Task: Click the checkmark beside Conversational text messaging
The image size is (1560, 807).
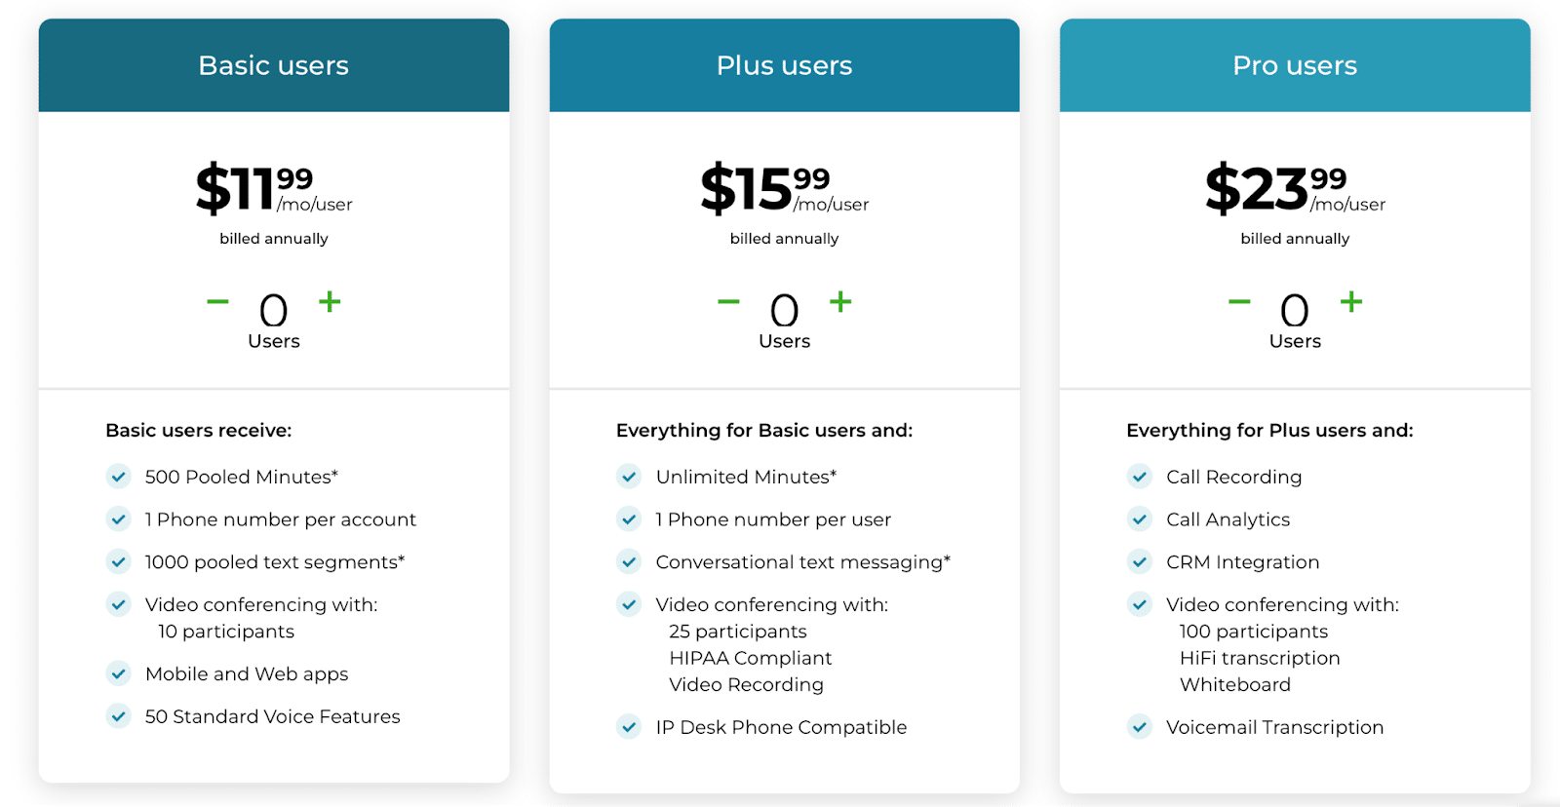Action: point(628,561)
